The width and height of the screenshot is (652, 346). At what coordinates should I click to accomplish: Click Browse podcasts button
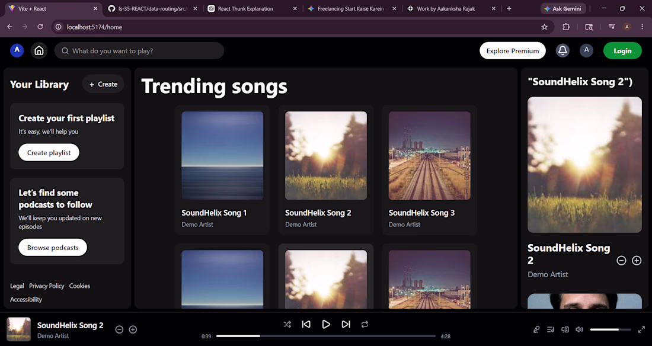pos(53,248)
